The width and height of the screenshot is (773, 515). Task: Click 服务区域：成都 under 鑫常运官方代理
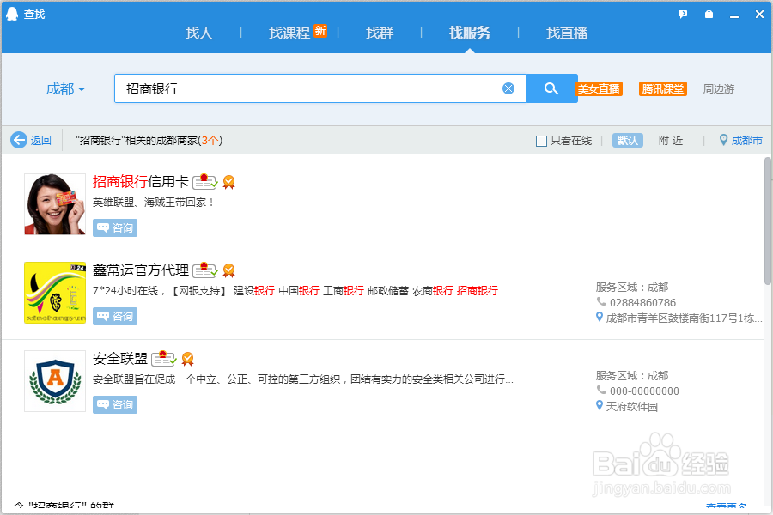click(631, 287)
